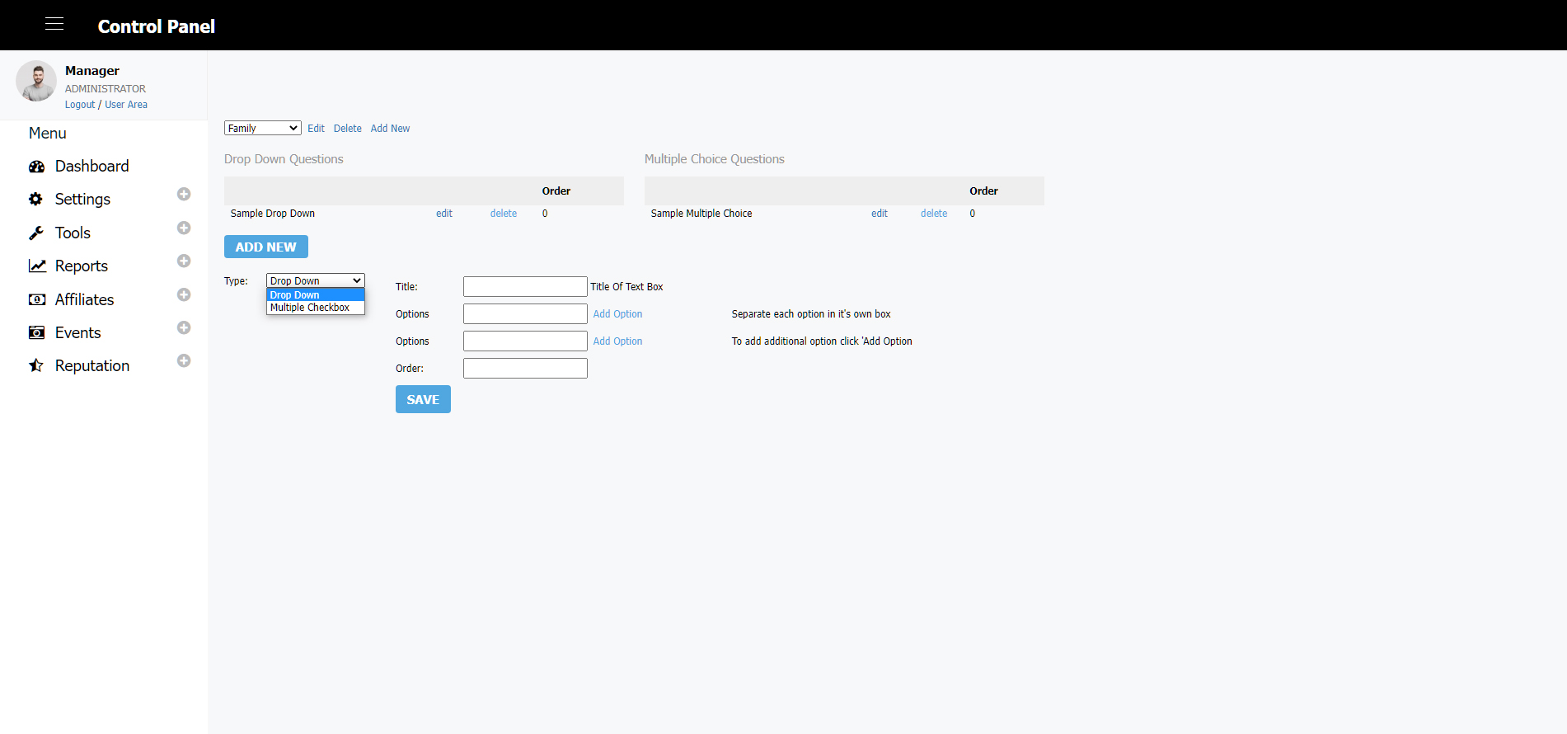Image resolution: width=1567 pixels, height=734 pixels.
Task: Open the Dashboard menu item
Action: 91,167
